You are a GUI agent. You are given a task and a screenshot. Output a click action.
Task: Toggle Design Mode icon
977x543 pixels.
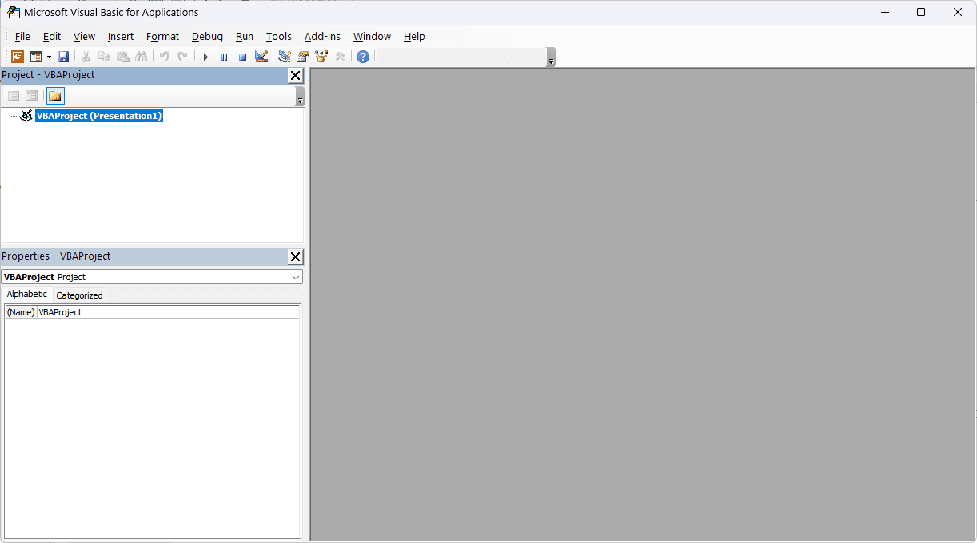coord(261,57)
